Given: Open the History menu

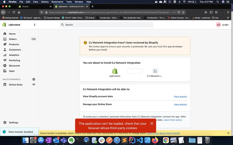Looking at the screenshot, I should [45, 2].
